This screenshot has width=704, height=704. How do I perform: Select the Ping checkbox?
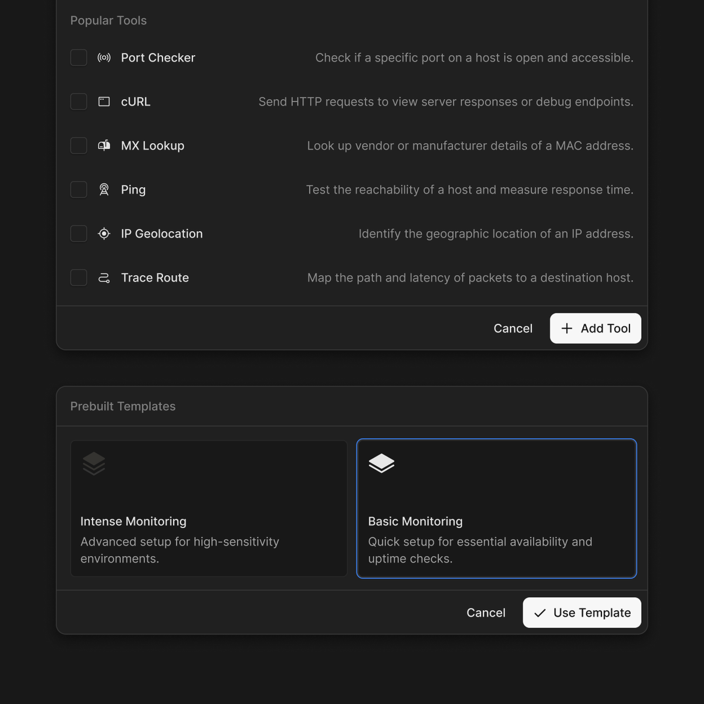pyautogui.click(x=79, y=189)
